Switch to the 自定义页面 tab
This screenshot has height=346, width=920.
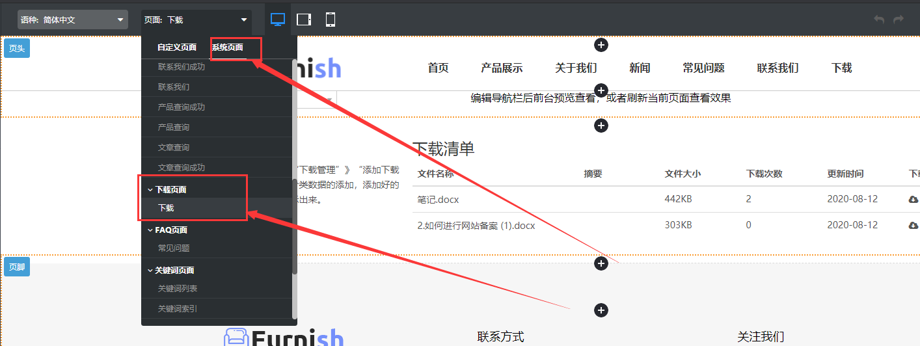click(176, 47)
